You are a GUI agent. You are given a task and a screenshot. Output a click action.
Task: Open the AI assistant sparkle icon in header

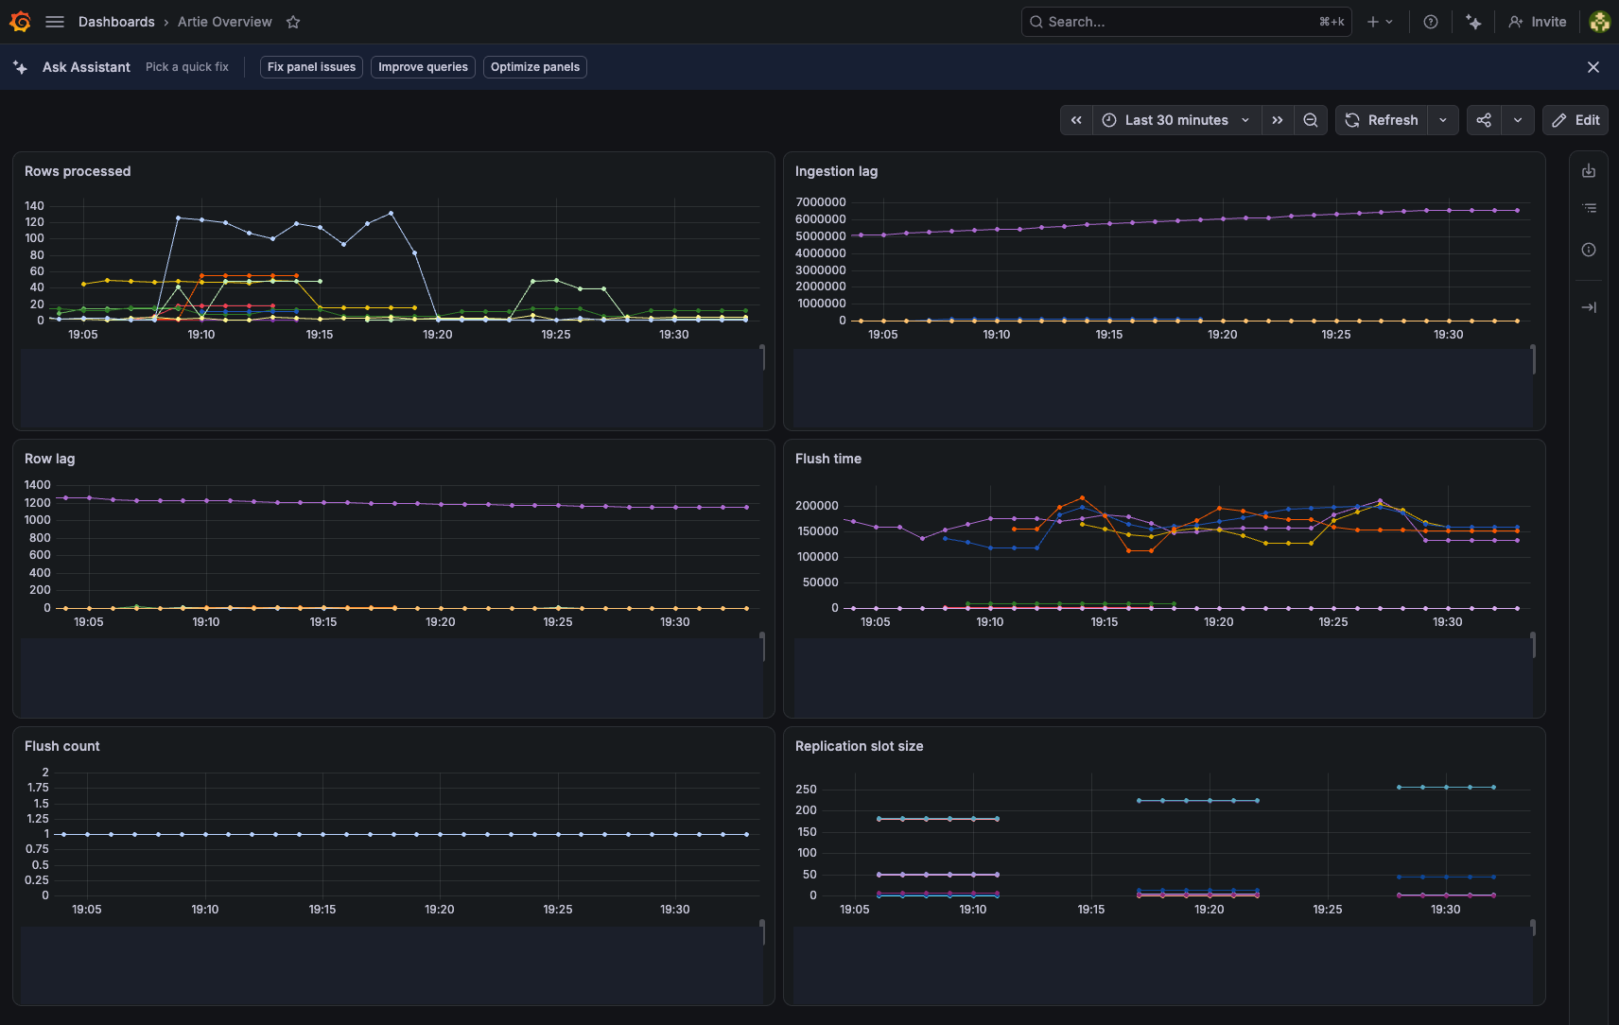[1473, 22]
